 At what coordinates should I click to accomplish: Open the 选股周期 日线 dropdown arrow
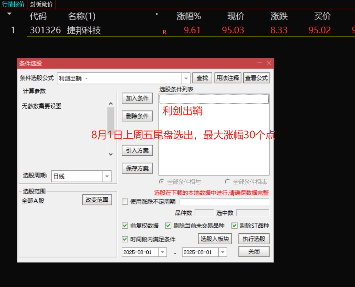107,176
